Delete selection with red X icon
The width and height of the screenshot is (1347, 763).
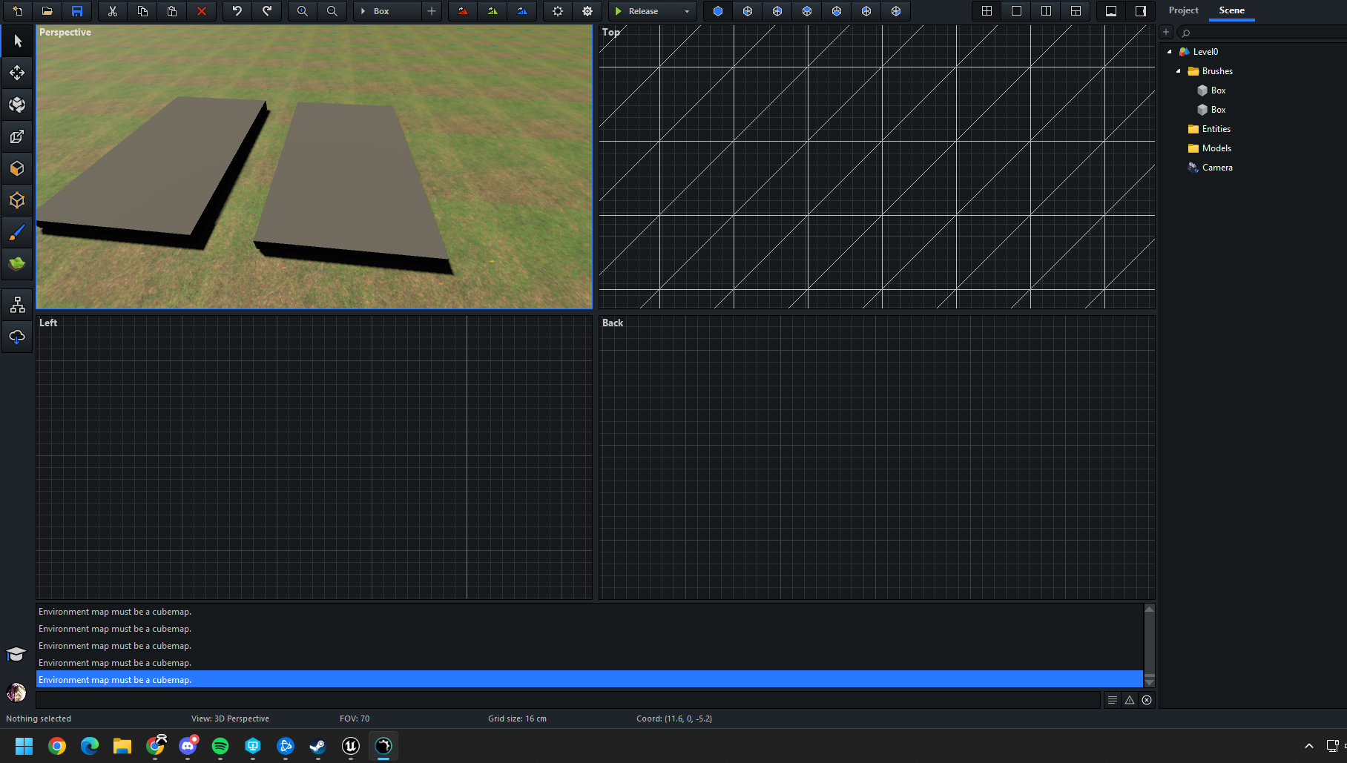pos(202,11)
